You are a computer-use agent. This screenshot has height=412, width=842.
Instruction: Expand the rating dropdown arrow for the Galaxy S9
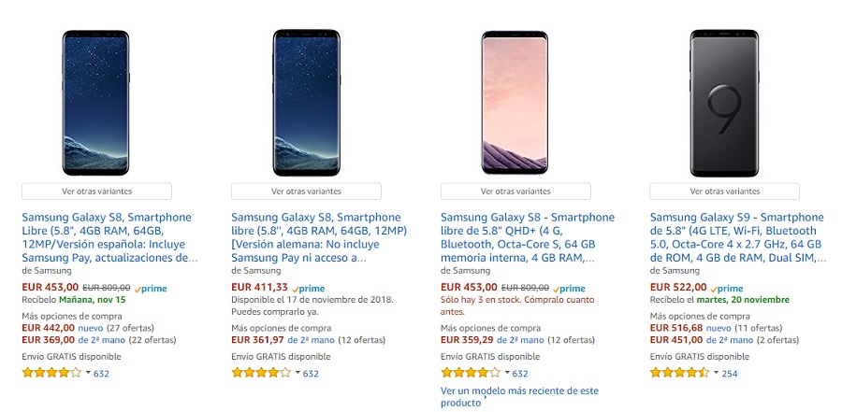(716, 374)
